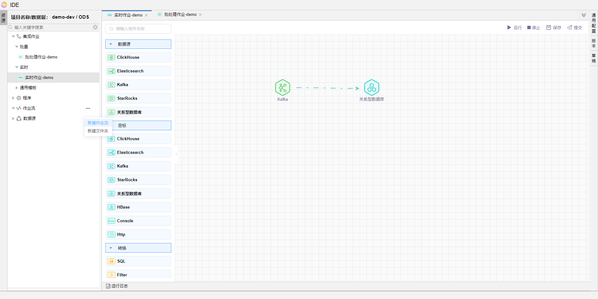
Task: Click the Run play icon
Action: tap(509, 28)
